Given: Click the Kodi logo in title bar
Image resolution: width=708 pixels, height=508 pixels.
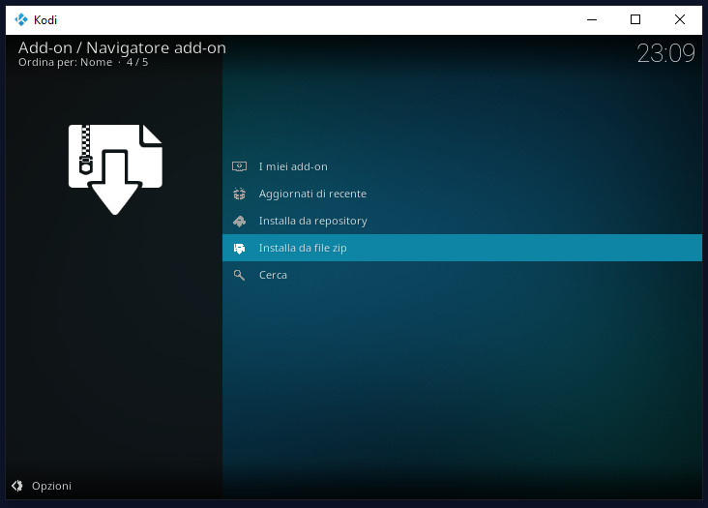Looking at the screenshot, I should 21,20.
